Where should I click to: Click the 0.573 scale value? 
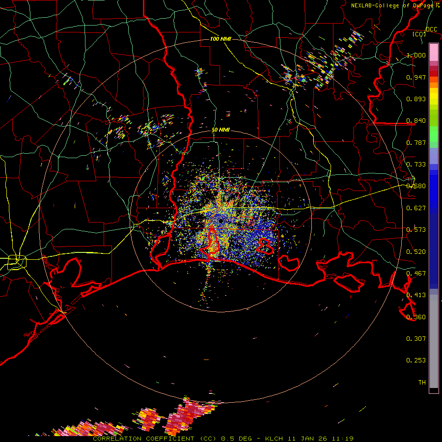click(416, 230)
